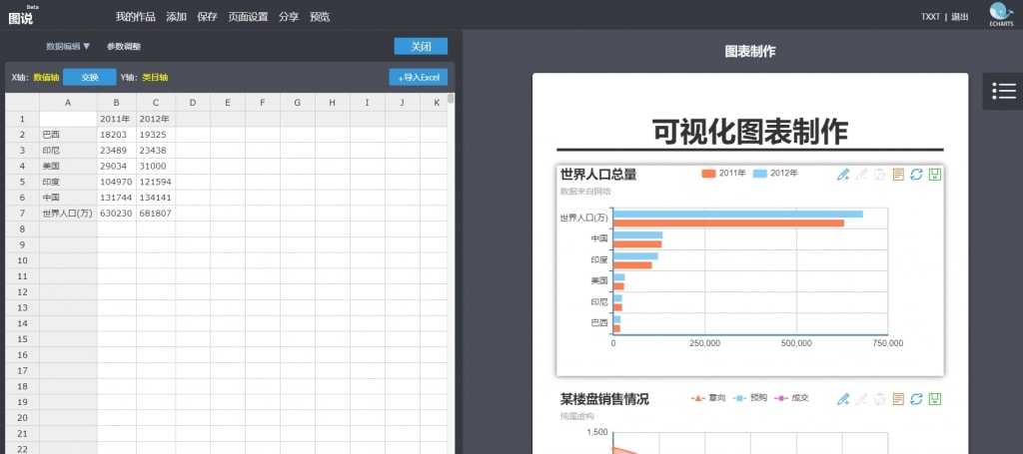
Task: Select cell containing 31000
Action: click(155, 166)
